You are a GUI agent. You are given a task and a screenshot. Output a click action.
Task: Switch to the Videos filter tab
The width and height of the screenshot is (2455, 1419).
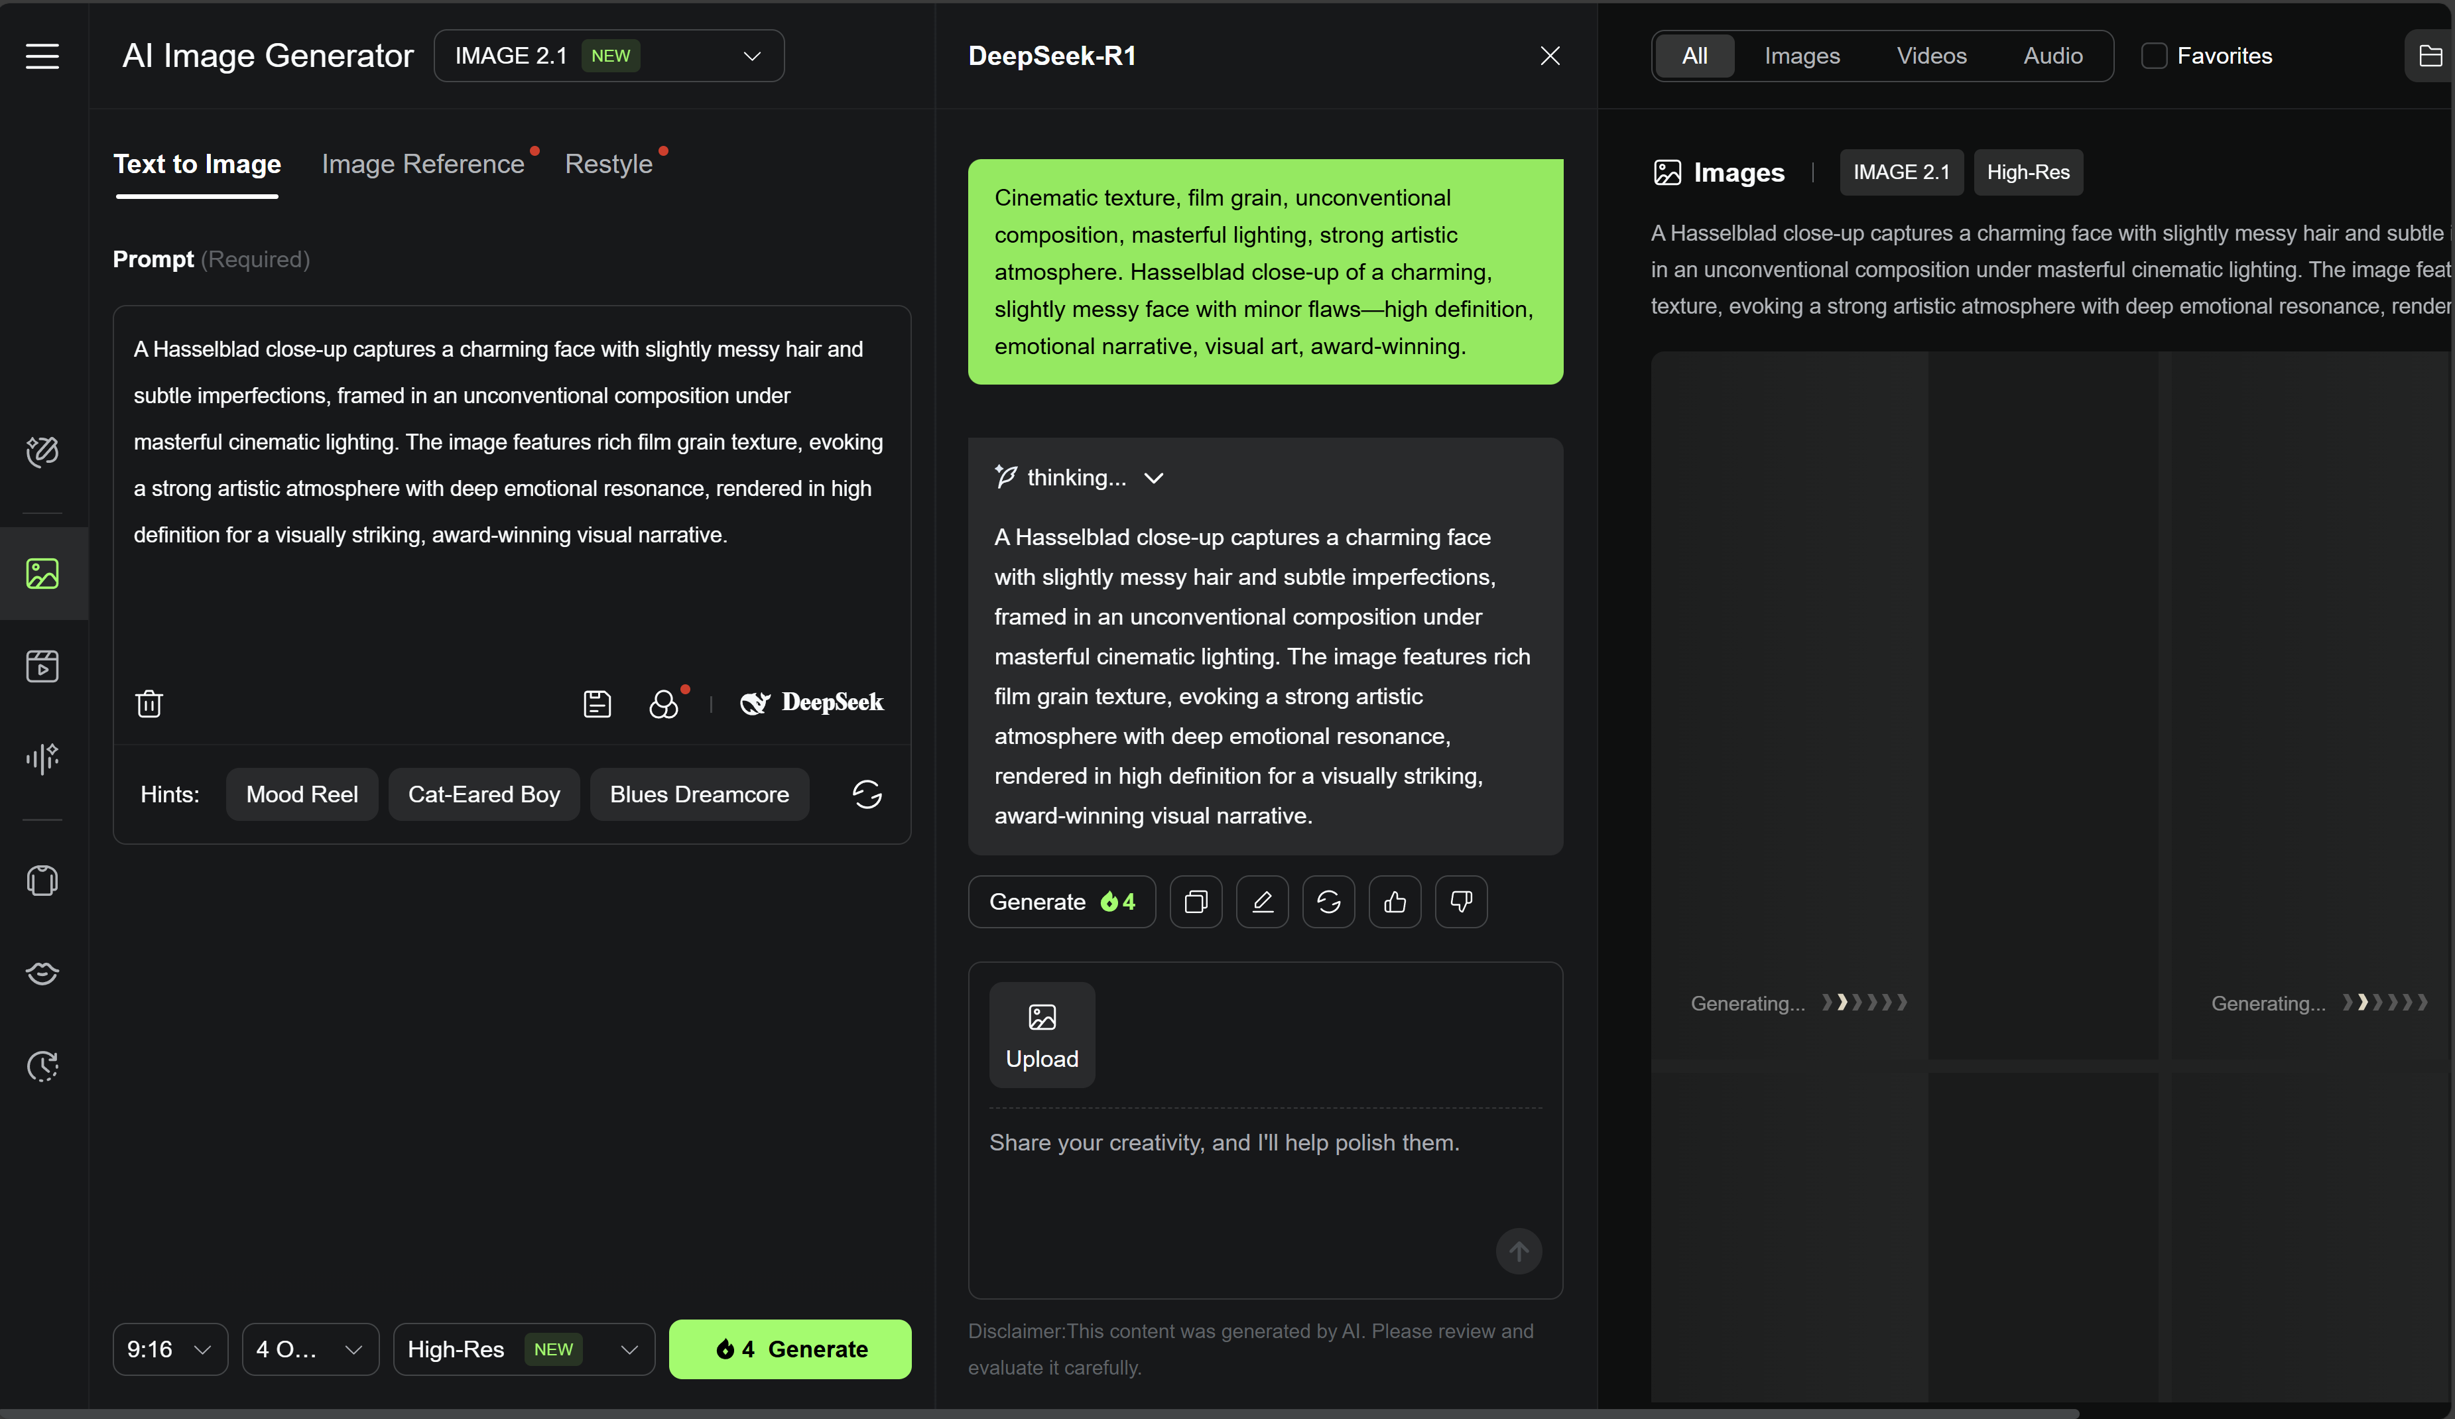[1931, 56]
